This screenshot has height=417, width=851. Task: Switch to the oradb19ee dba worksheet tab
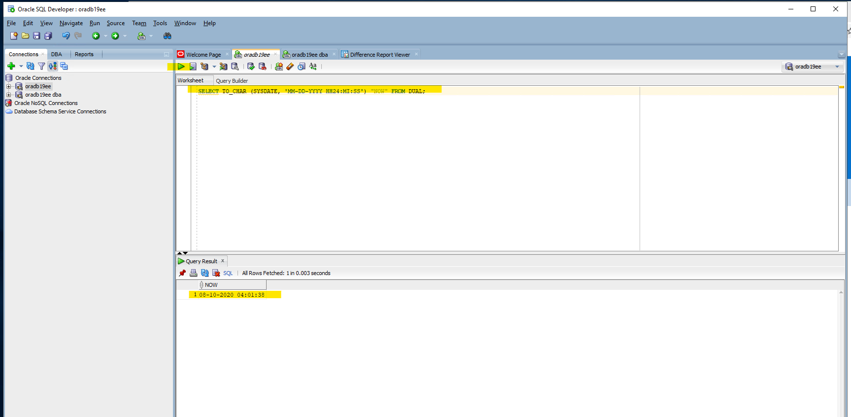[309, 55]
